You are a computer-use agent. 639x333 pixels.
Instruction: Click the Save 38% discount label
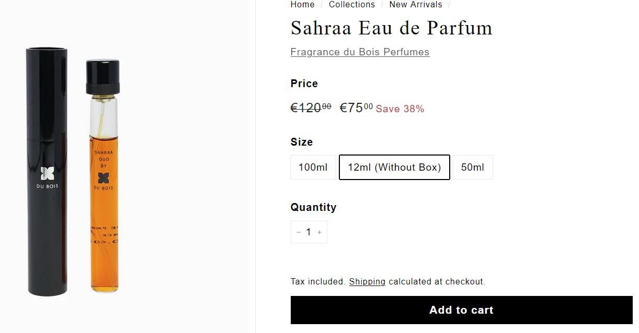(x=400, y=109)
